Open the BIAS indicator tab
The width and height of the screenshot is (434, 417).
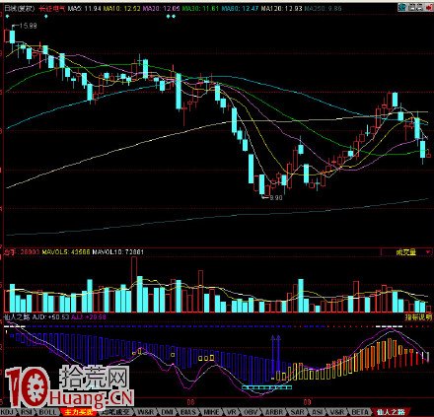pyautogui.click(x=188, y=412)
